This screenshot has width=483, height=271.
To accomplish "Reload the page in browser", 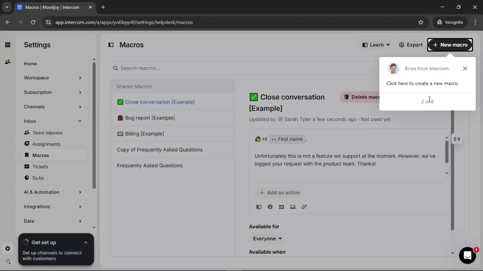I will tap(33, 22).
